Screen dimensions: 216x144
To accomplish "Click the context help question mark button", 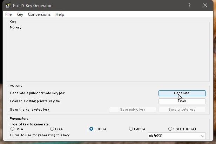I will tap(189, 5).
